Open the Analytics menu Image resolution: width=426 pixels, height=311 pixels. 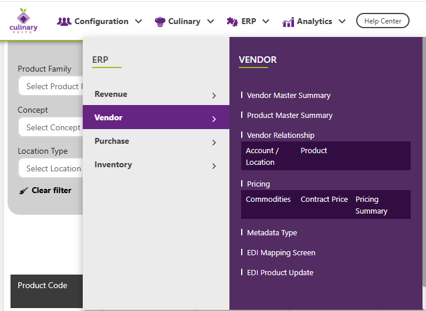314,21
